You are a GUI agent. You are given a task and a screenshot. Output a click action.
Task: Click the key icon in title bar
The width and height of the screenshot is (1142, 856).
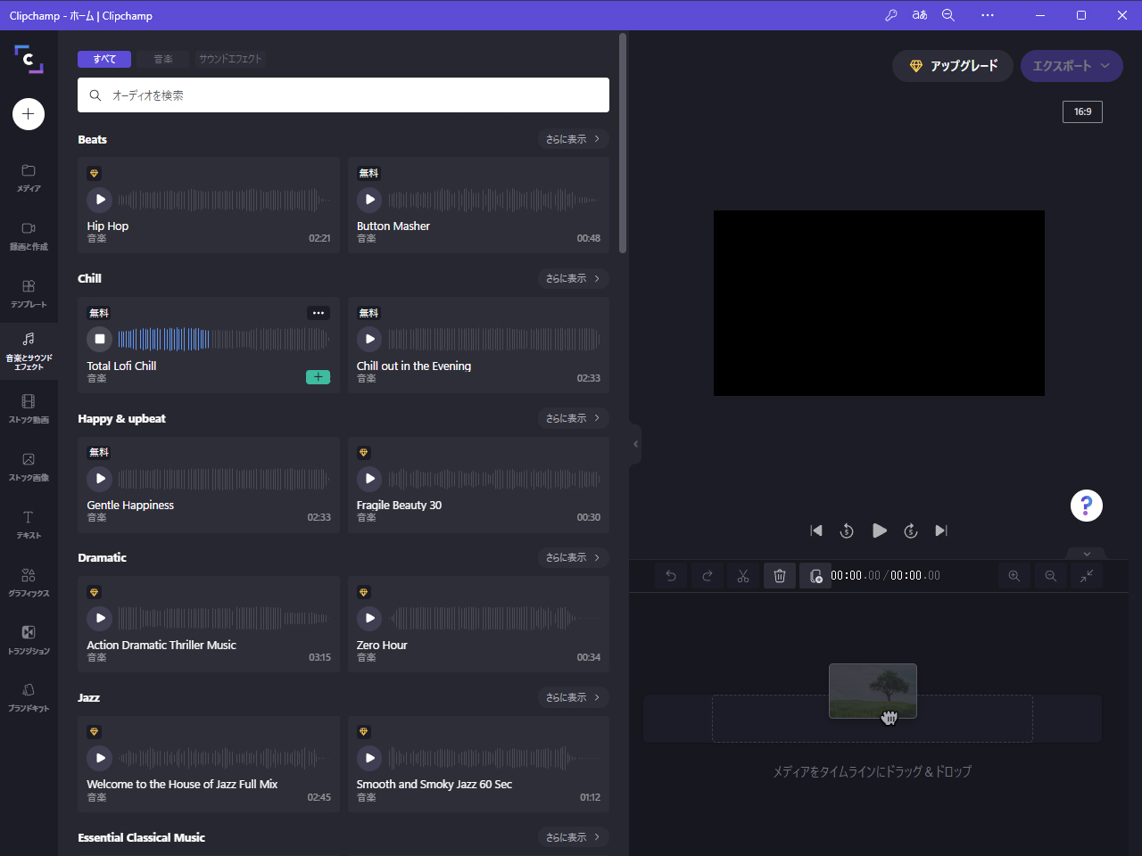pyautogui.click(x=891, y=15)
